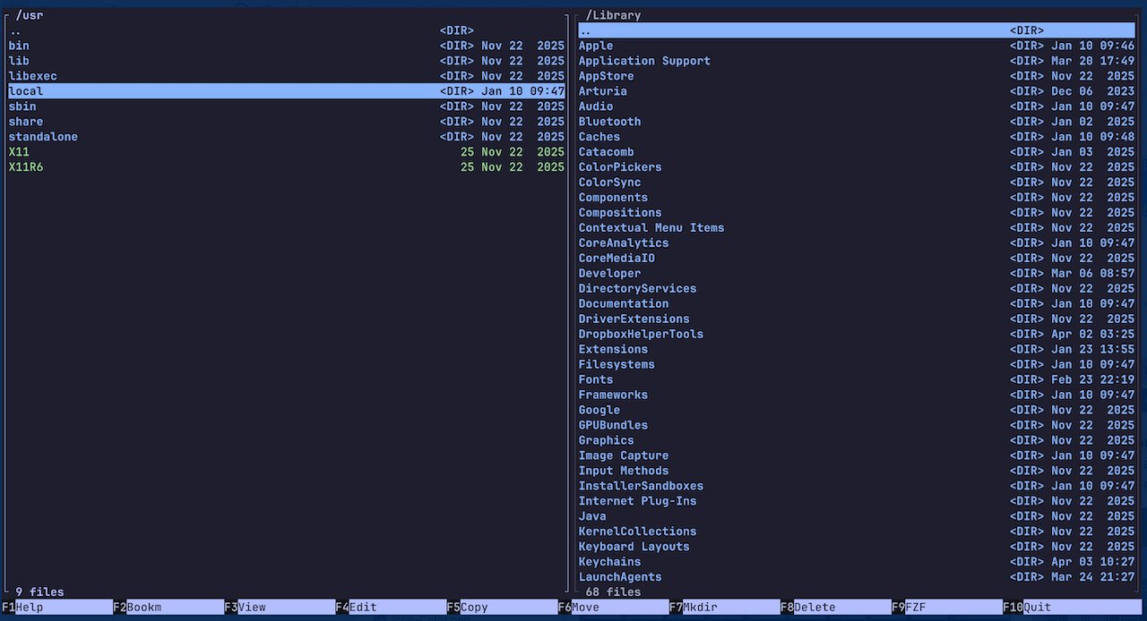1147x621 pixels.
Task: Select the Catacomb folder
Action: (857, 152)
